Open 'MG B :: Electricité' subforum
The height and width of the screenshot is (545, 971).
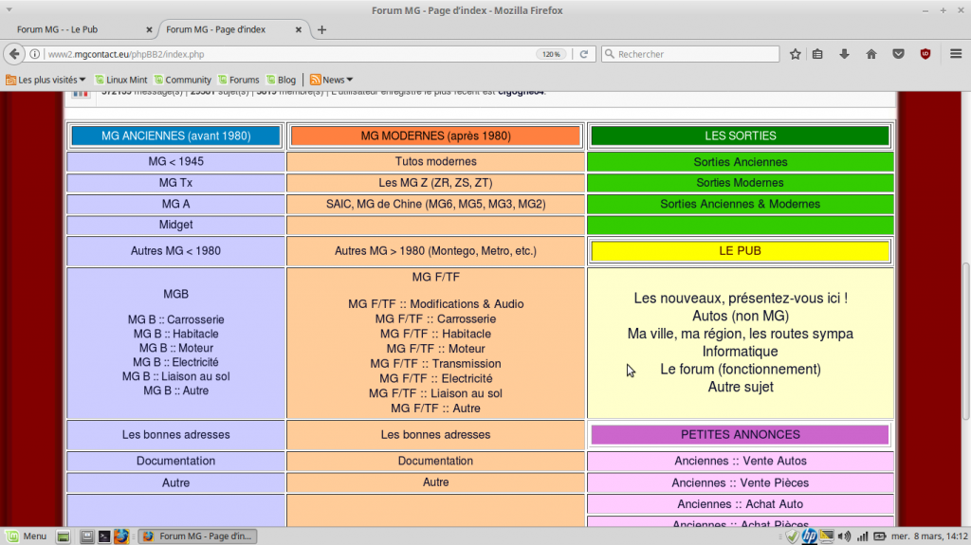(175, 362)
